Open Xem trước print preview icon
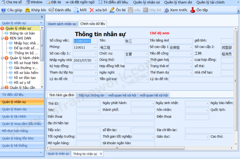The width and height of the screenshot is (240, 159). click(x=166, y=10)
